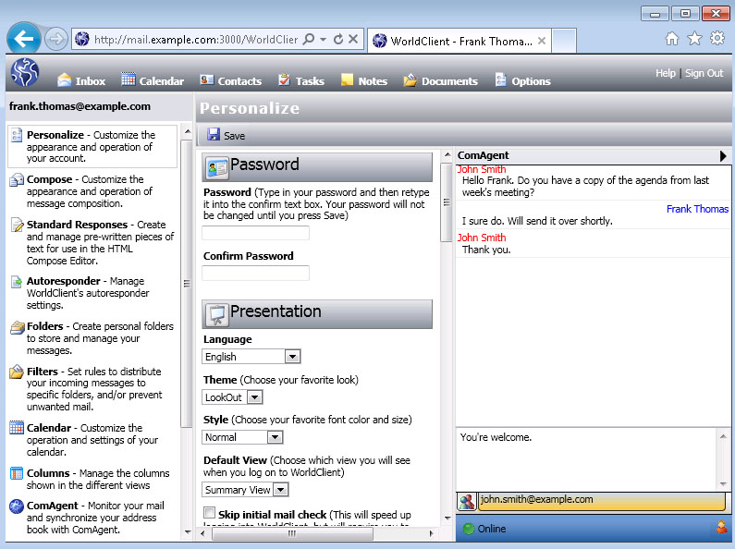Expand the Language dropdown
735x549 pixels.
[x=292, y=357]
